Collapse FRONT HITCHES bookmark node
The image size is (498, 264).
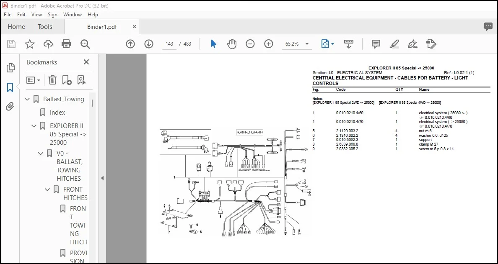pyautogui.click(x=47, y=190)
